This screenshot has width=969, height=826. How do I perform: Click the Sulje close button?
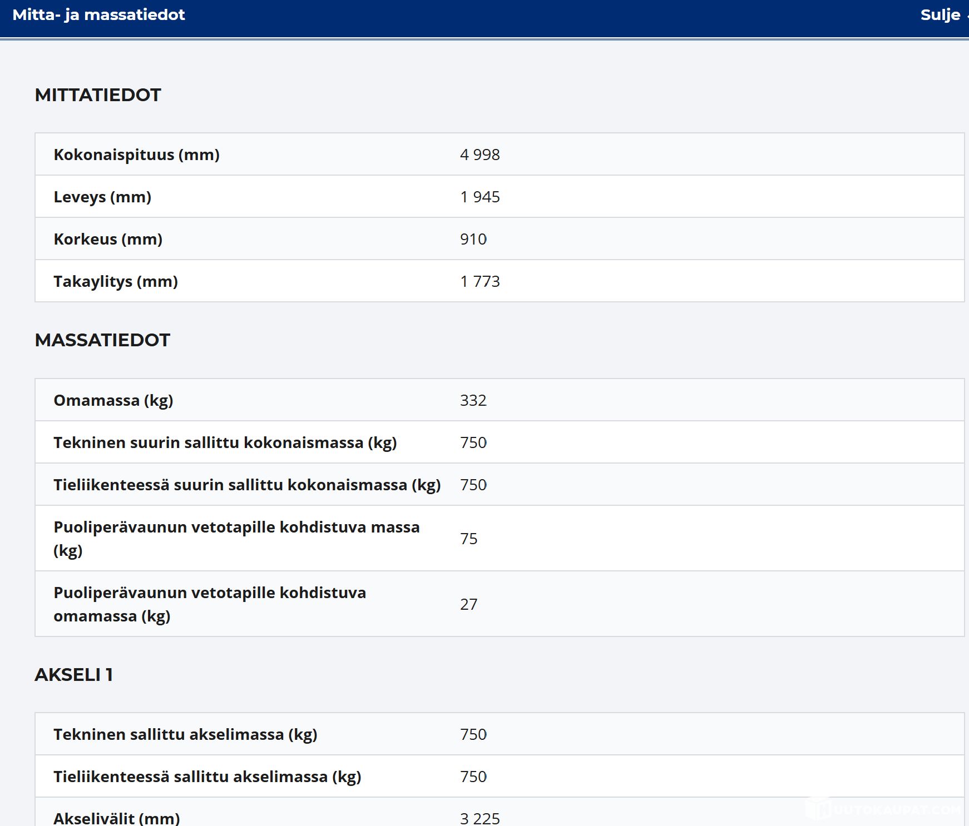pos(940,15)
